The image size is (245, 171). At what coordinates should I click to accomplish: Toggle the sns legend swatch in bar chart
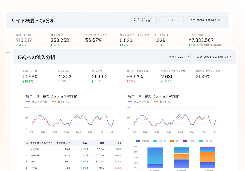pyautogui.click(x=172, y=141)
